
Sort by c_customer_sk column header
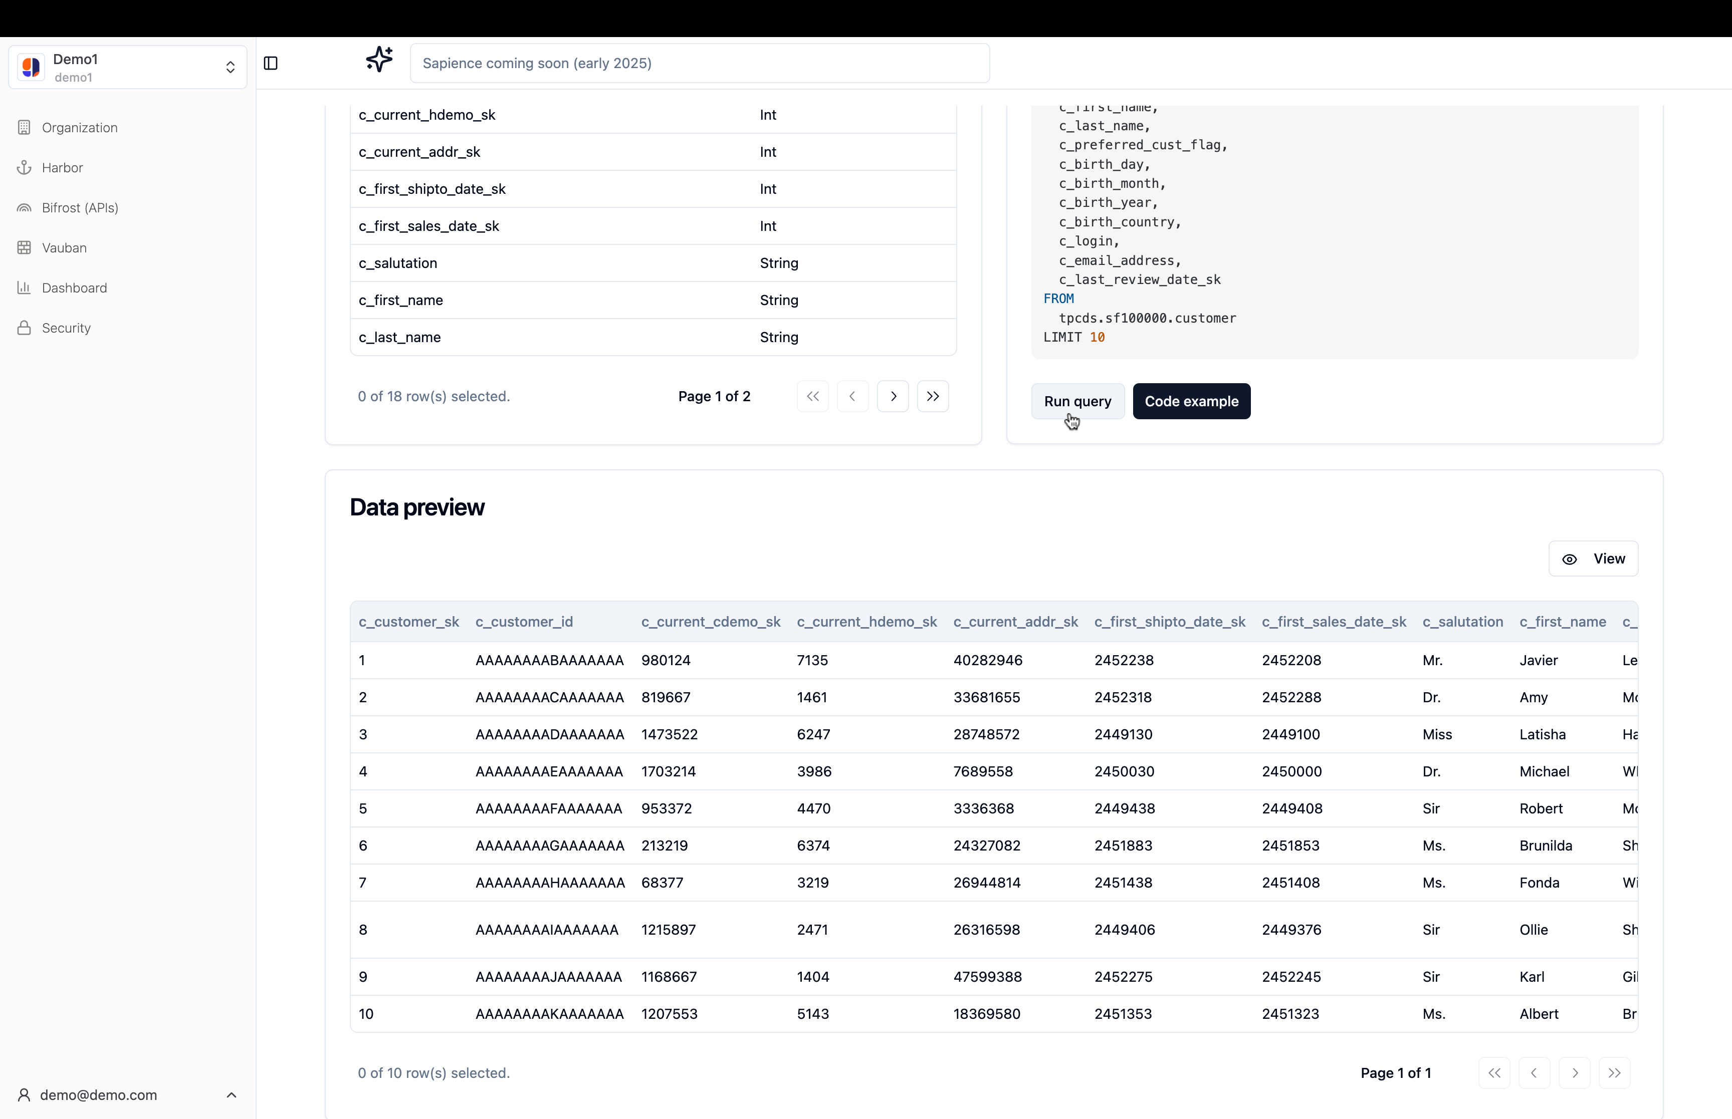pos(408,621)
